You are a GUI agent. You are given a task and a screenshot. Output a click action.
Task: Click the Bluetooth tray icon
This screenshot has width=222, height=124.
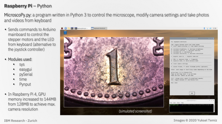[x=204, y=28]
